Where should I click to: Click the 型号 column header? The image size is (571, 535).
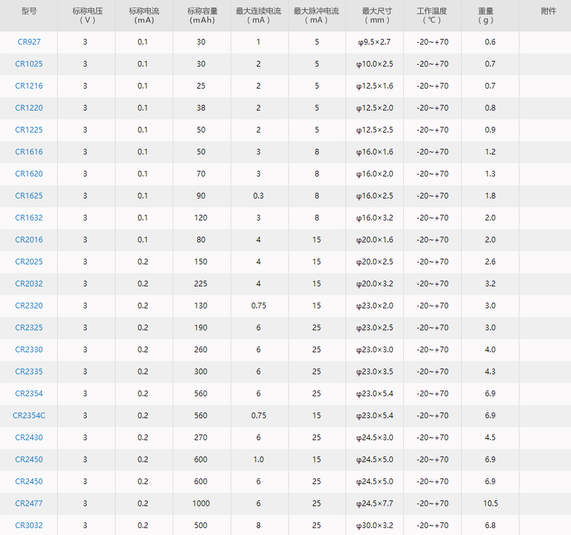[x=29, y=11]
